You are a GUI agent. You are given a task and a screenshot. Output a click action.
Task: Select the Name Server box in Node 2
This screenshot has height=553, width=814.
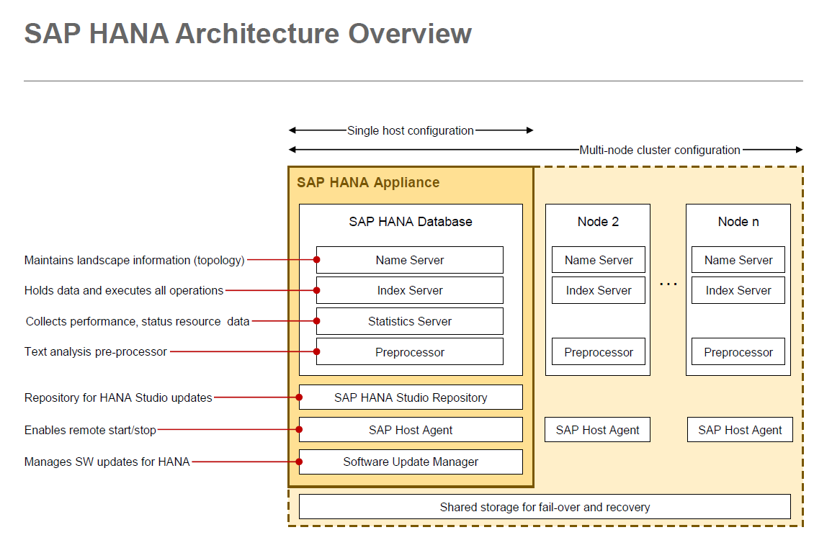[599, 260]
